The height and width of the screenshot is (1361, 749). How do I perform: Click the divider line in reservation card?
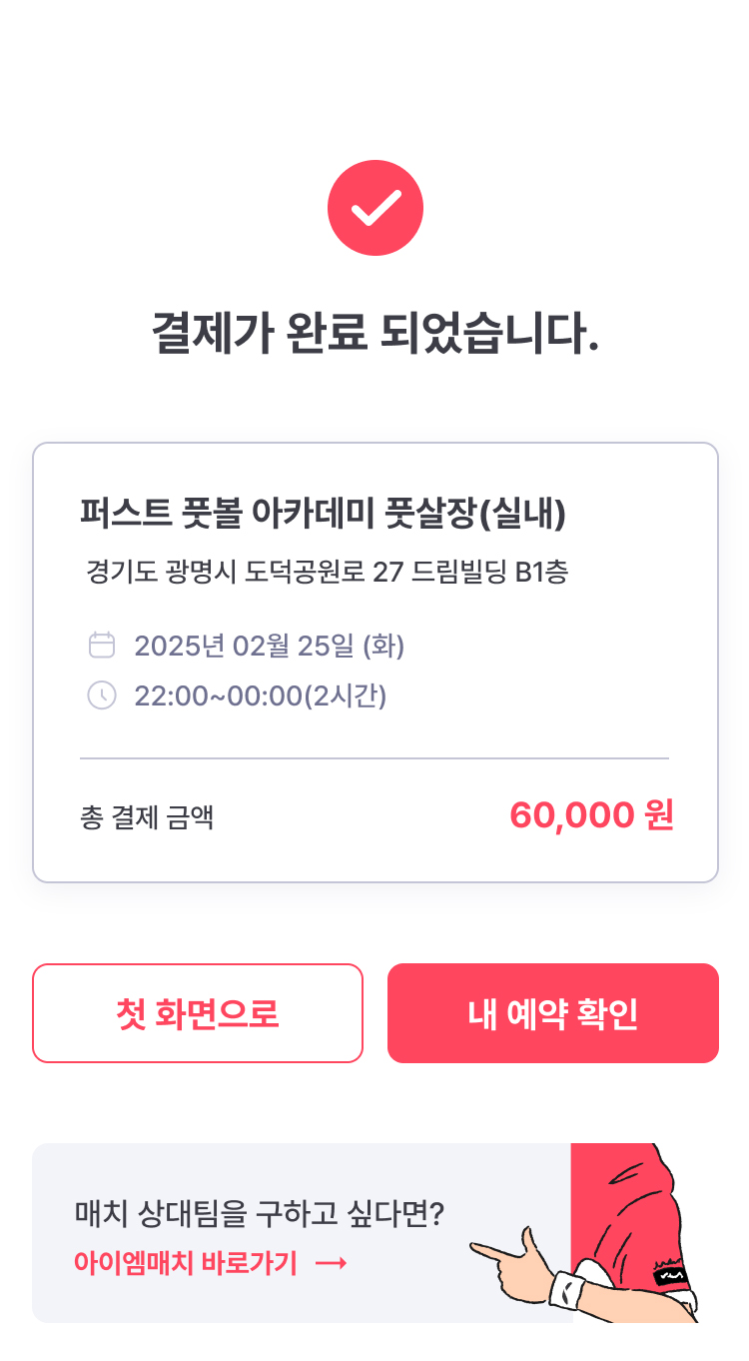point(374,758)
